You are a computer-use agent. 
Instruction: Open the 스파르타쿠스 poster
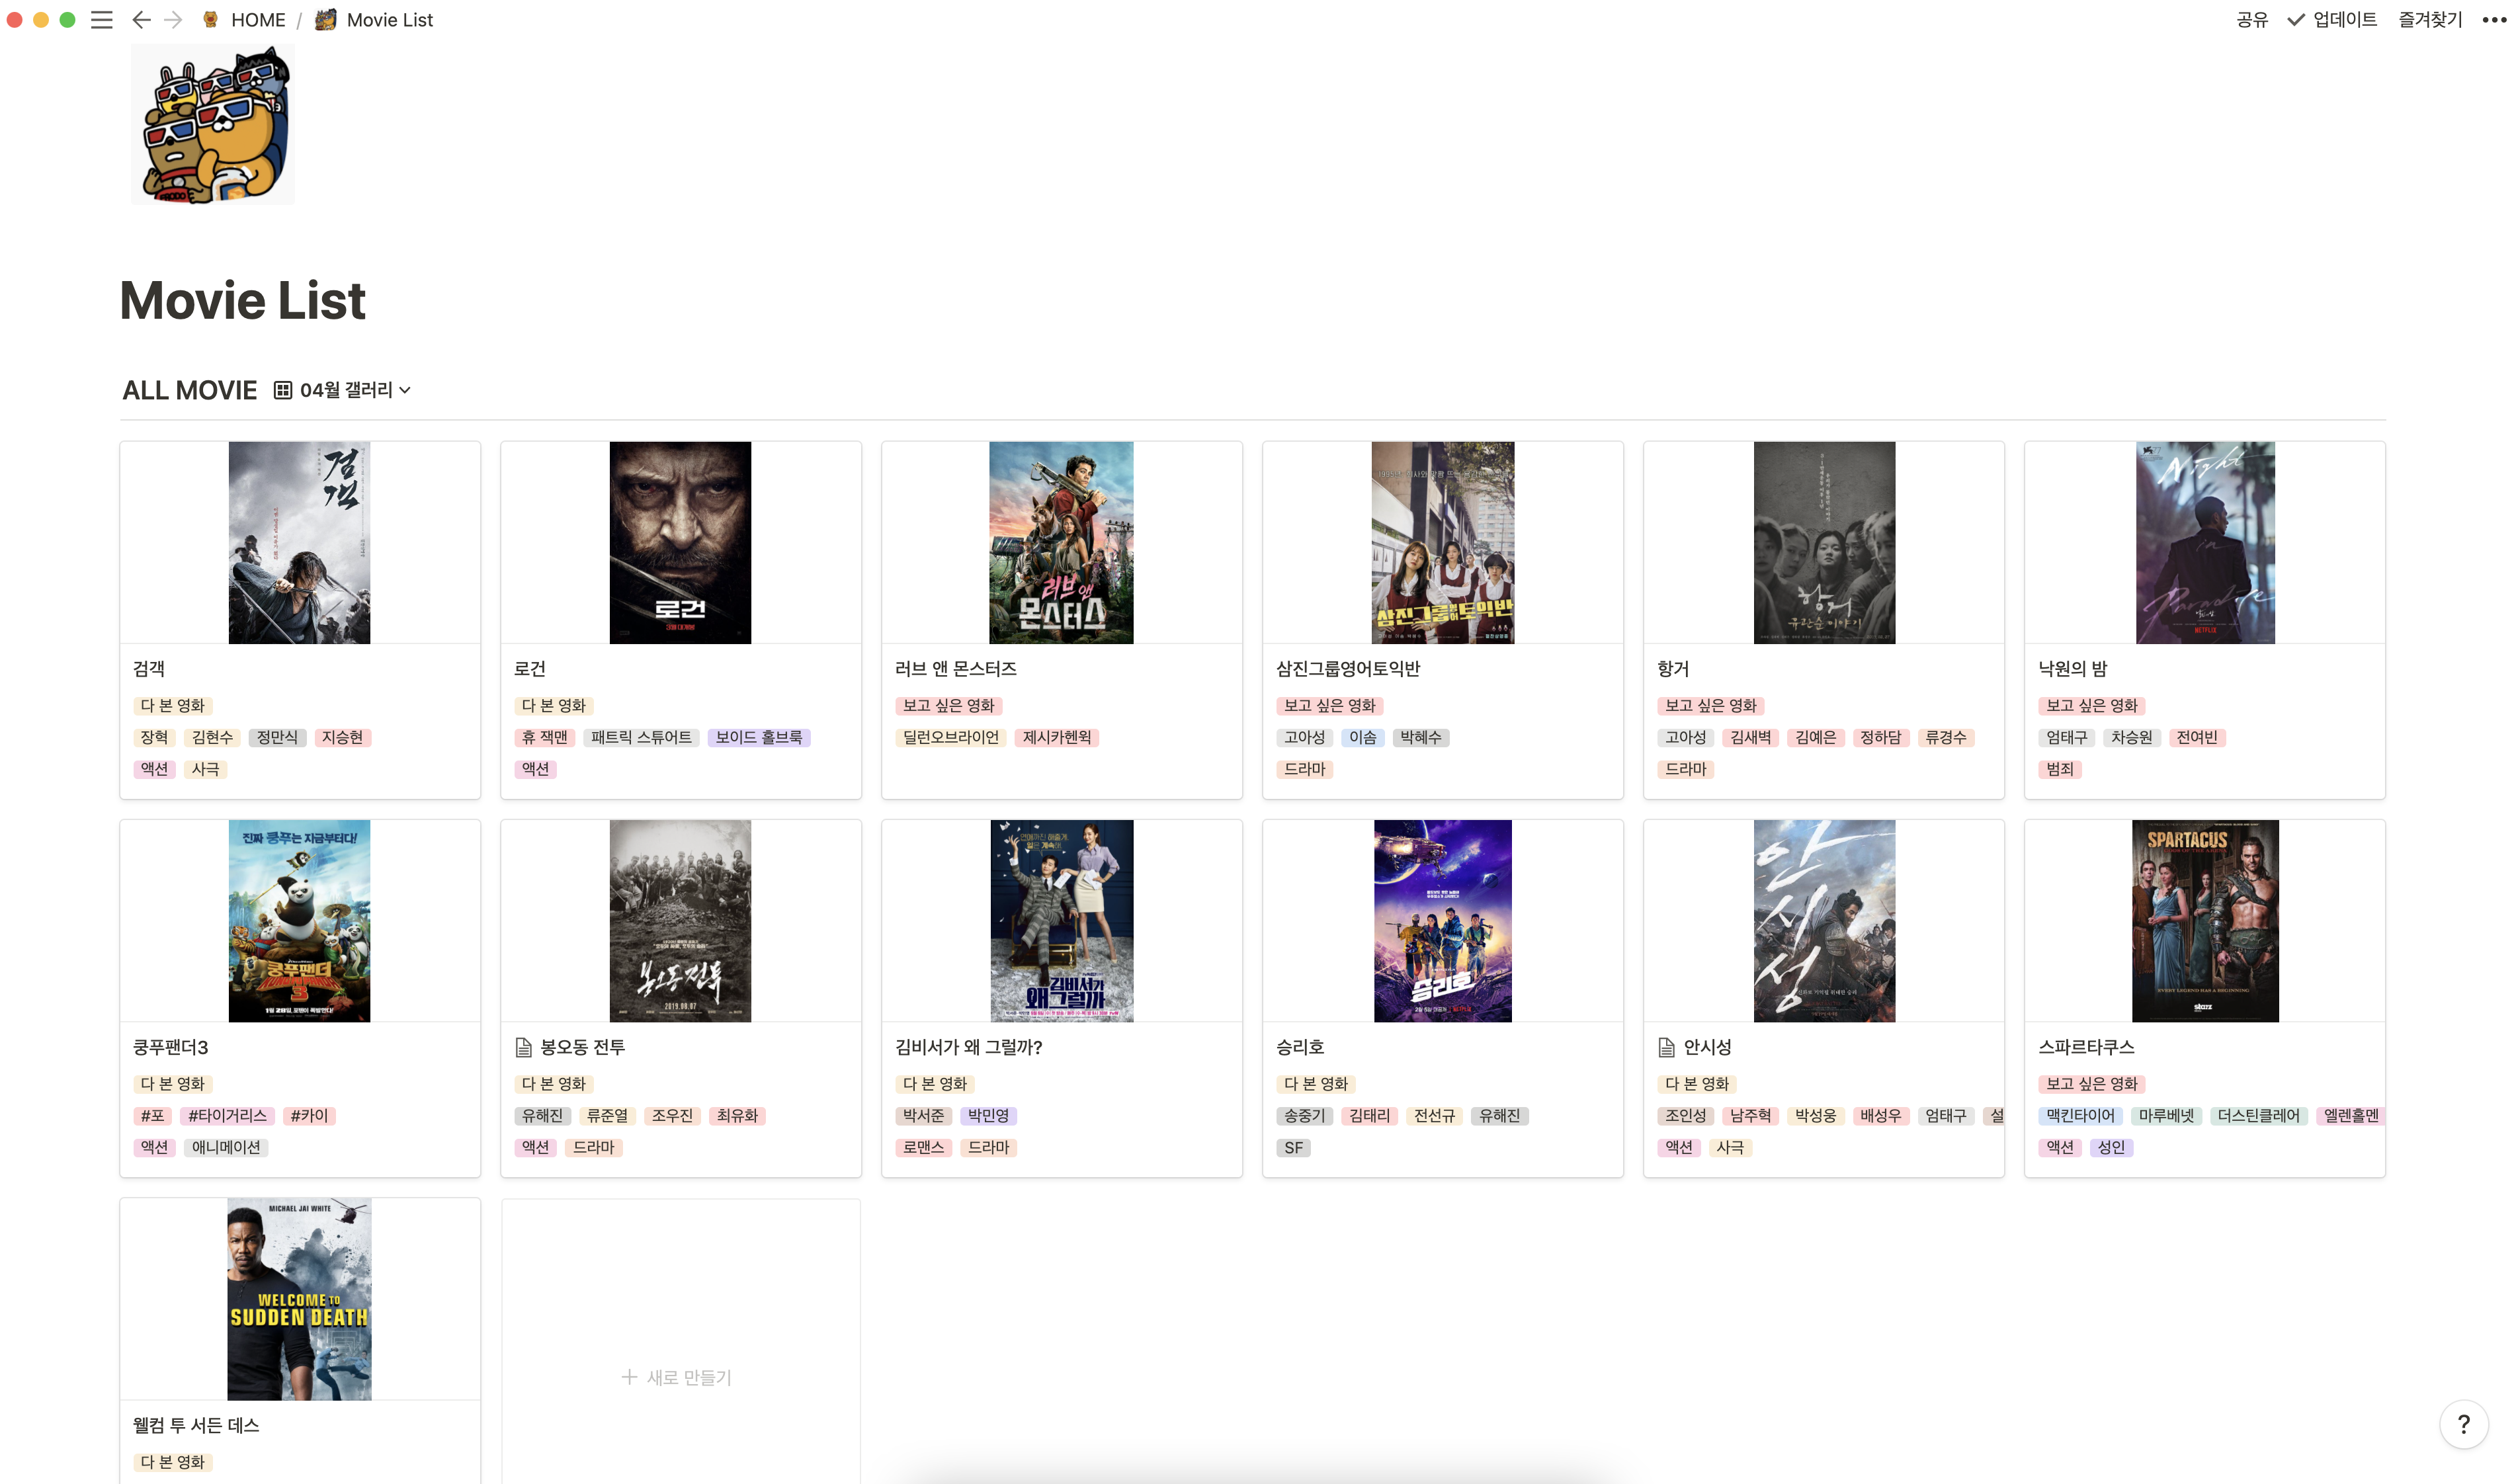(x=2205, y=921)
